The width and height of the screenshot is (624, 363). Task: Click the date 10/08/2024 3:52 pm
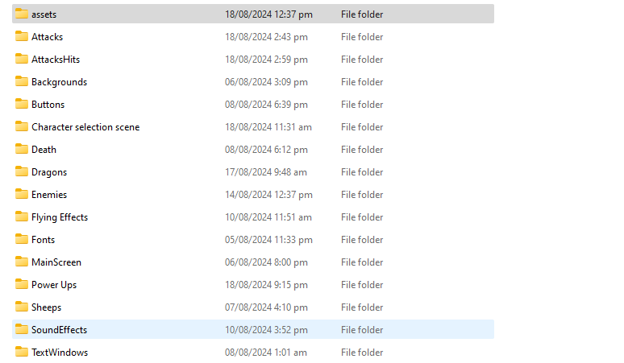pos(266,330)
